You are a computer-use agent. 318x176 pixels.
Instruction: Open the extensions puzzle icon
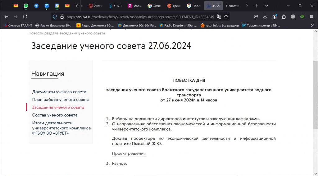tap(284, 17)
